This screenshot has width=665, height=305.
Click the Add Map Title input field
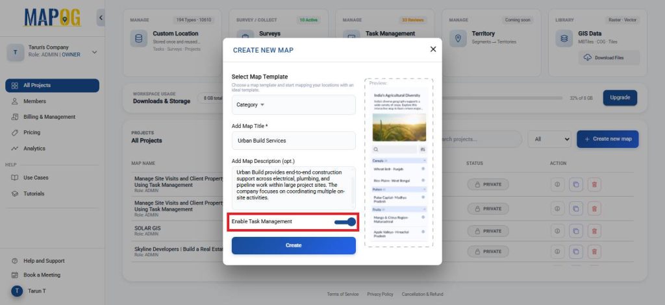[294, 140]
